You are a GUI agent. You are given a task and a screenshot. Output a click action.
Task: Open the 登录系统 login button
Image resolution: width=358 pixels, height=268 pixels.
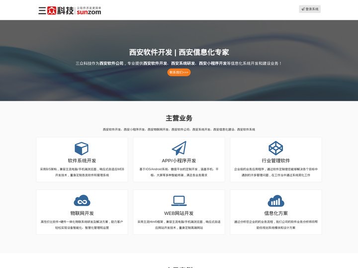[x=310, y=9]
